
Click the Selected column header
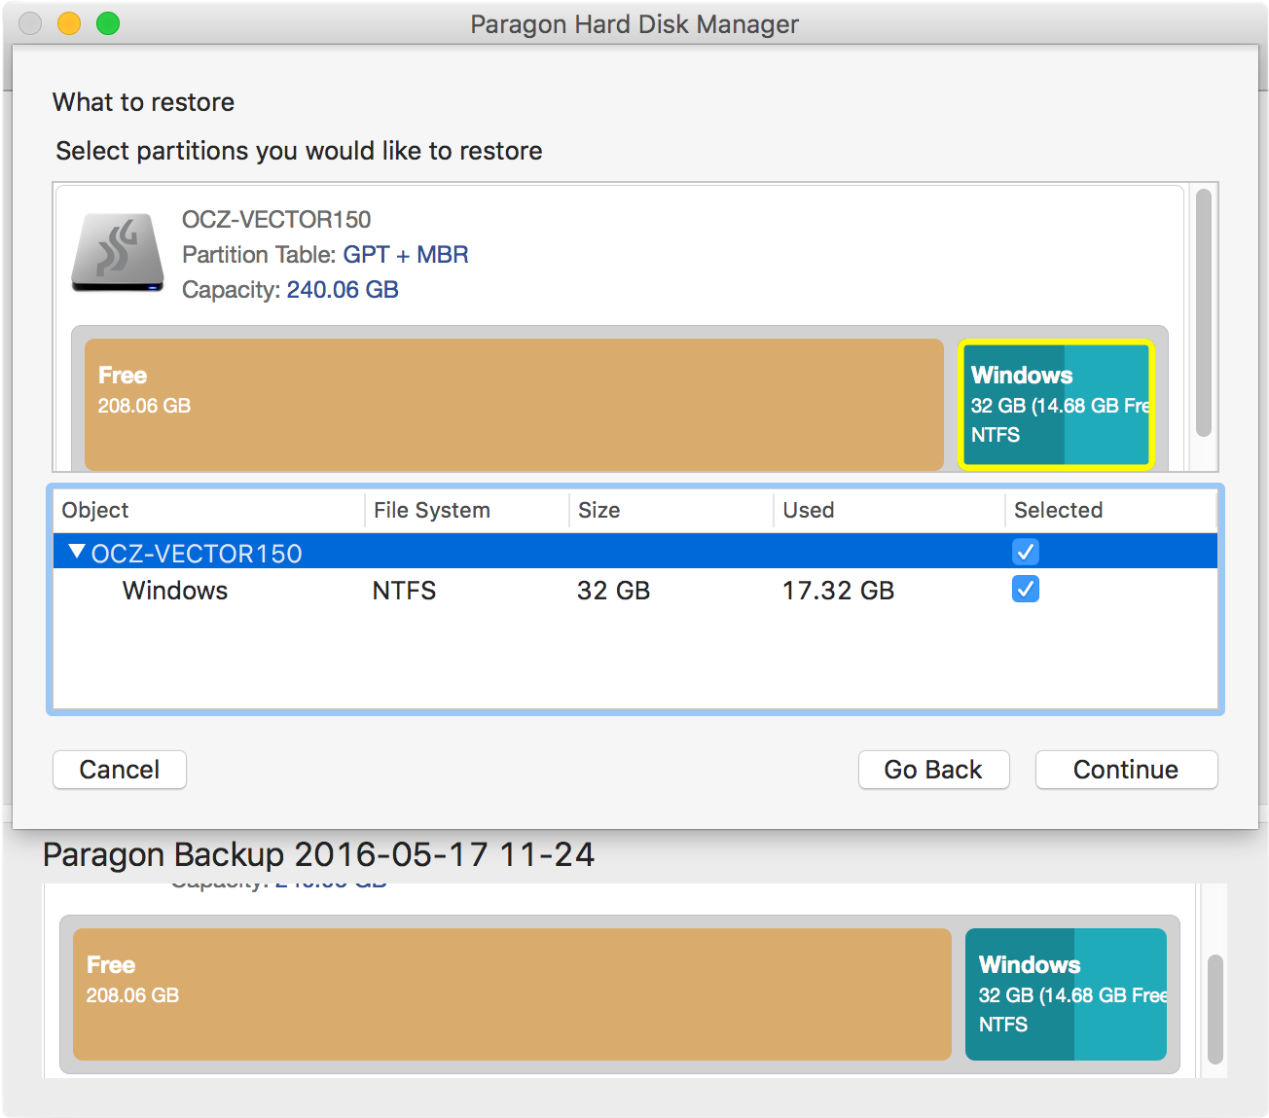(1109, 511)
